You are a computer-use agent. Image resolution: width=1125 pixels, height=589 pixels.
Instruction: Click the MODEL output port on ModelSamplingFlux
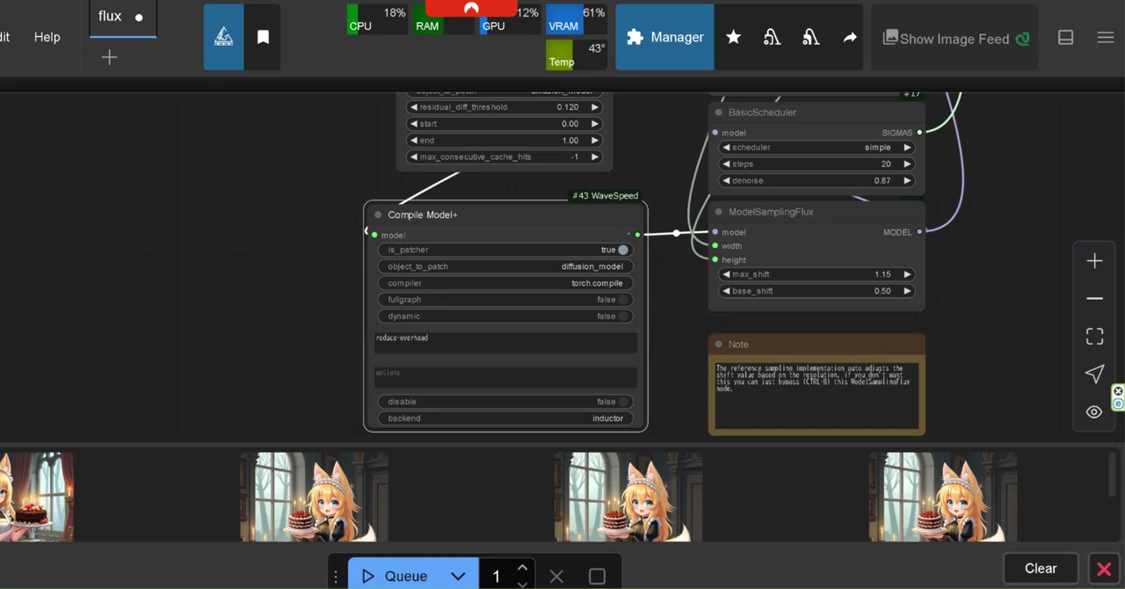[x=919, y=232]
